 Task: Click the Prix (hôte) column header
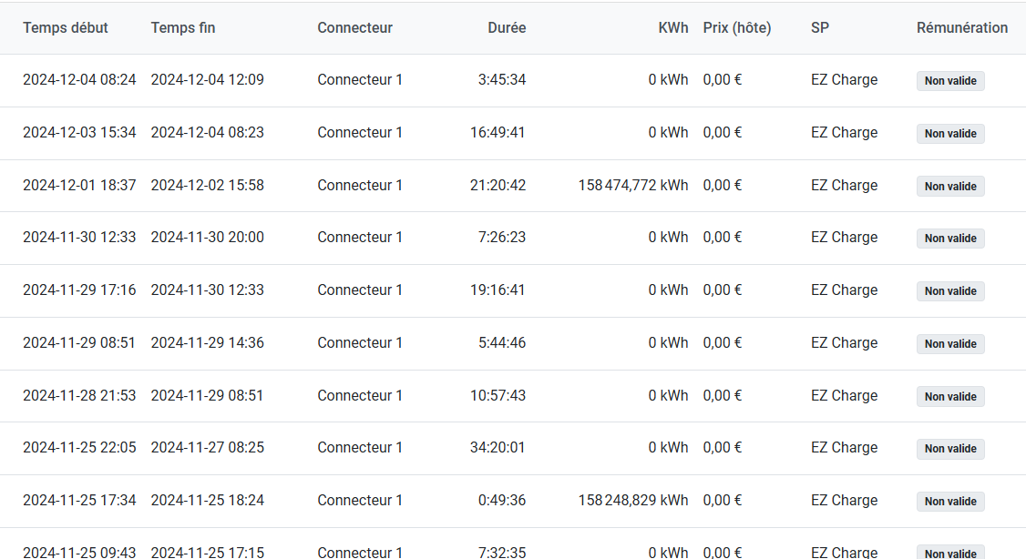(x=737, y=28)
